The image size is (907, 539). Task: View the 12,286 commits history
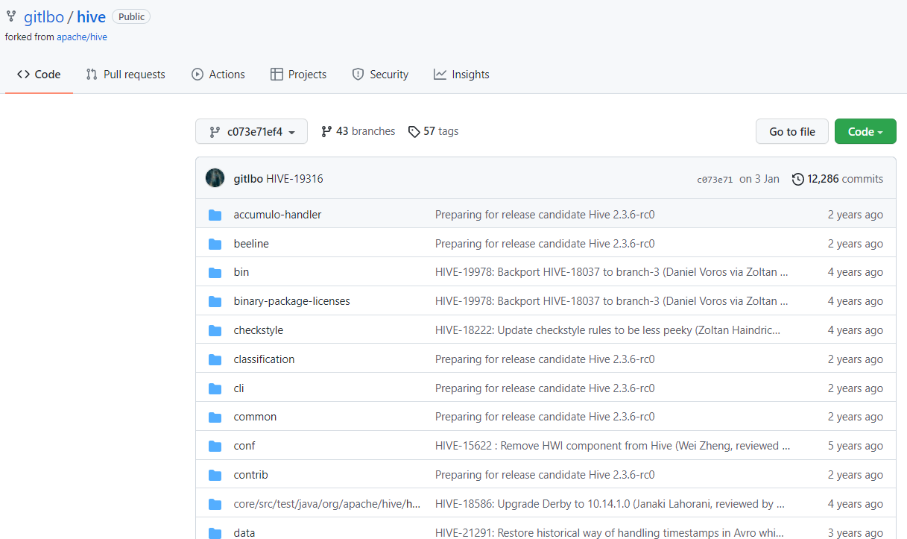point(838,179)
